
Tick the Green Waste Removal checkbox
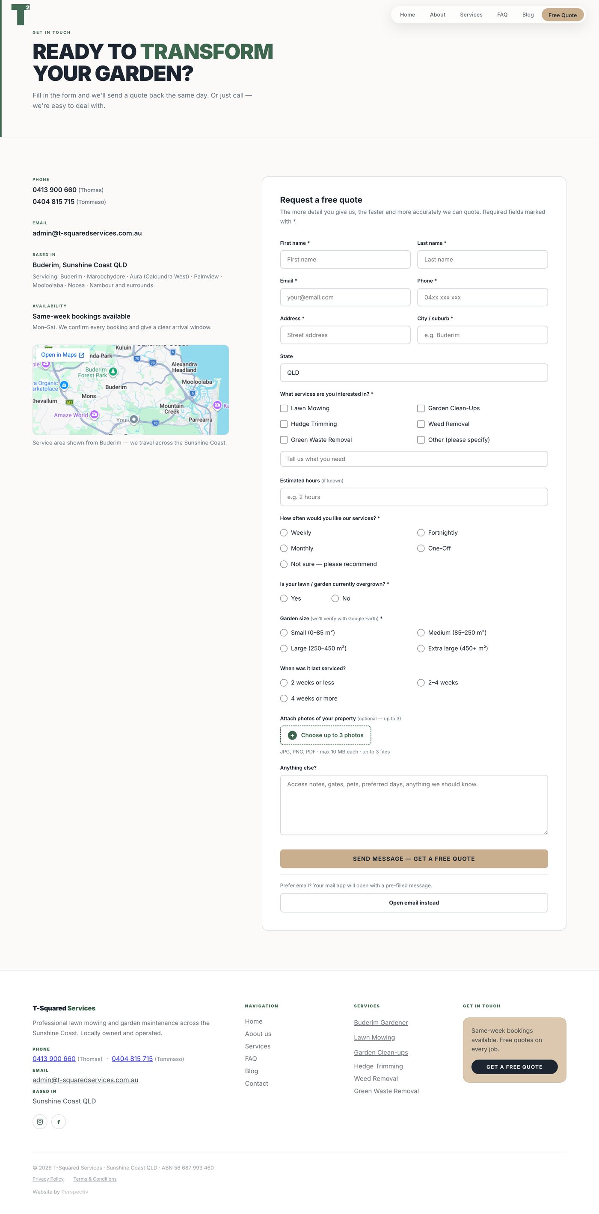click(284, 440)
